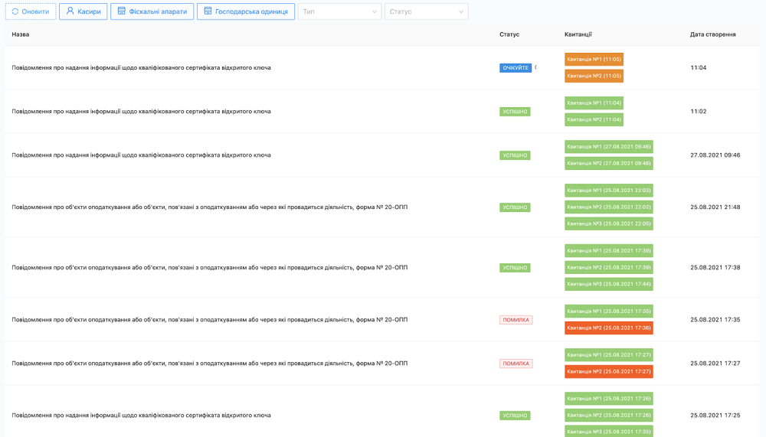The height and width of the screenshot is (437, 766).
Task: Open Квитанція №3 (25.08.2021 17:44) receipt
Action: point(608,284)
